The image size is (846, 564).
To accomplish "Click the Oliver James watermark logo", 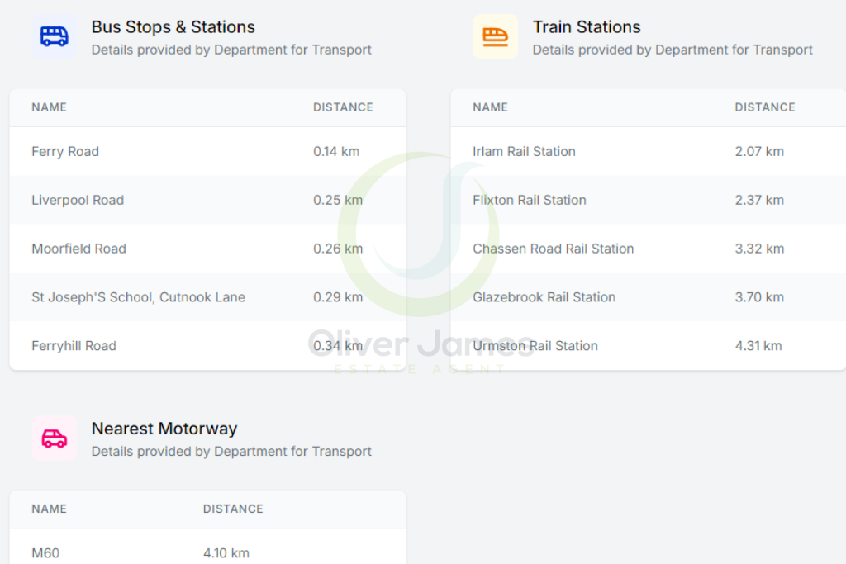I will click(420, 264).
